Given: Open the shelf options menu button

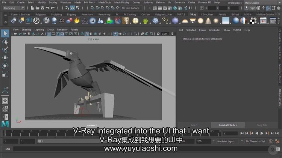Looking at the screenshot, I should tap(6, 22).
